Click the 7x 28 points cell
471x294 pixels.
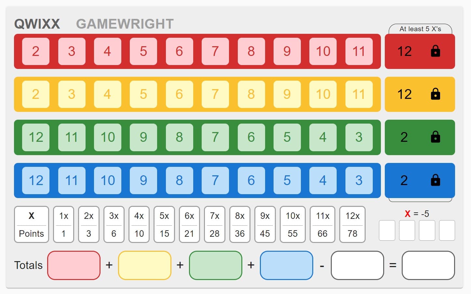tap(215, 224)
